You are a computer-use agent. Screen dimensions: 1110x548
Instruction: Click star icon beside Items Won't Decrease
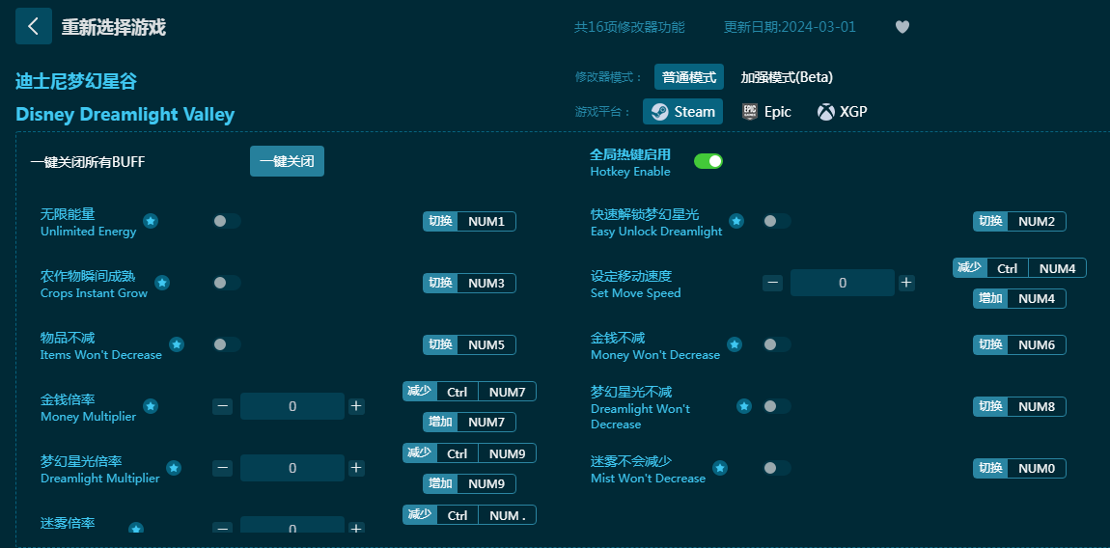point(177,344)
